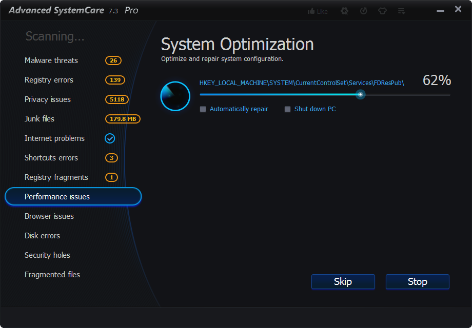The width and height of the screenshot is (472, 328).
Task: Minimize the Advanced SystemCare window
Action: click(440, 10)
